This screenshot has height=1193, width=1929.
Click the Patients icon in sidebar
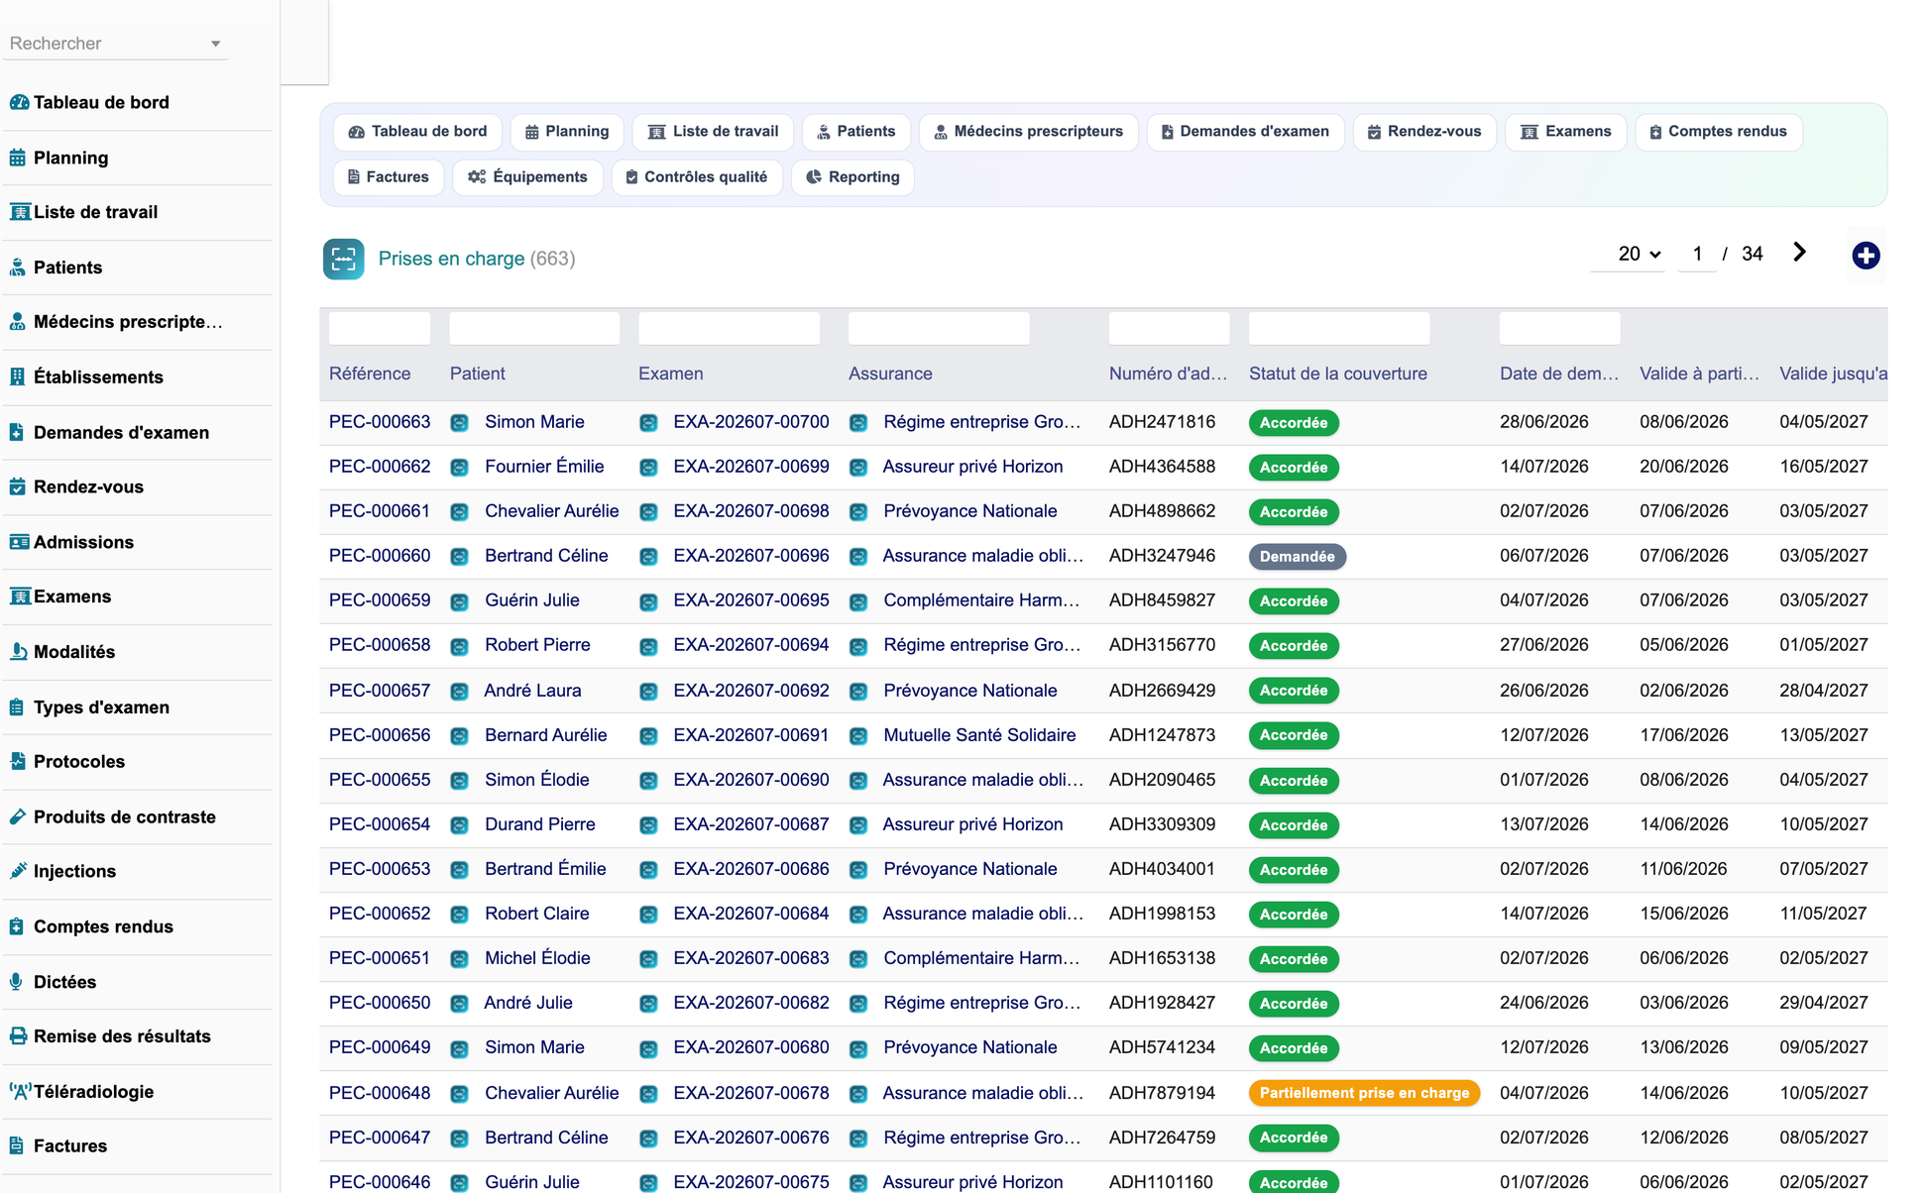click(x=18, y=268)
